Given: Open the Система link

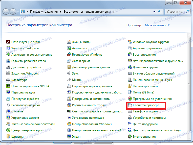Looking at the screenshot, I should 17,111.
